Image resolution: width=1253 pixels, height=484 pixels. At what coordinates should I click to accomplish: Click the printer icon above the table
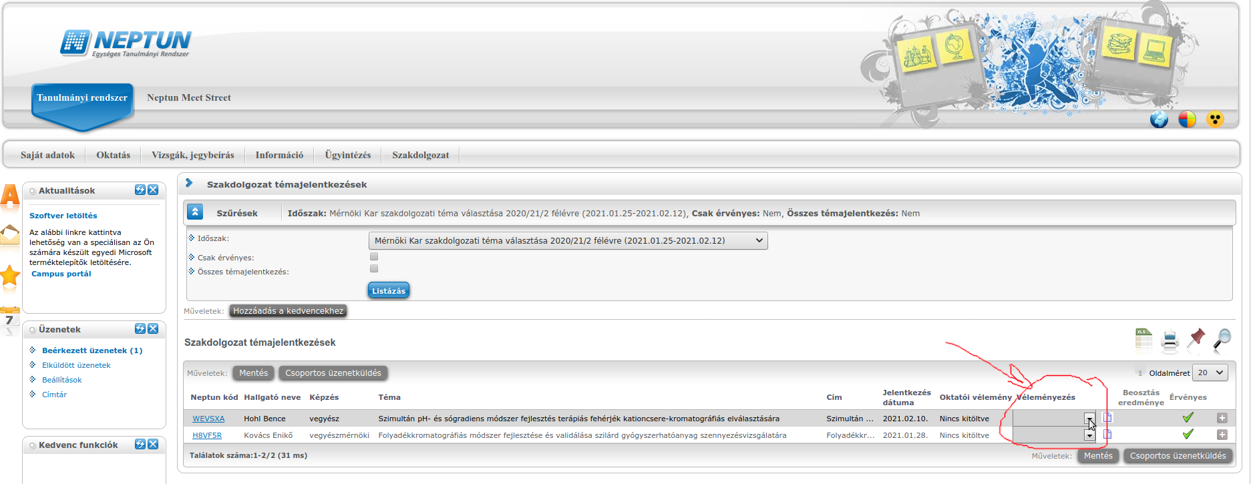point(1170,340)
